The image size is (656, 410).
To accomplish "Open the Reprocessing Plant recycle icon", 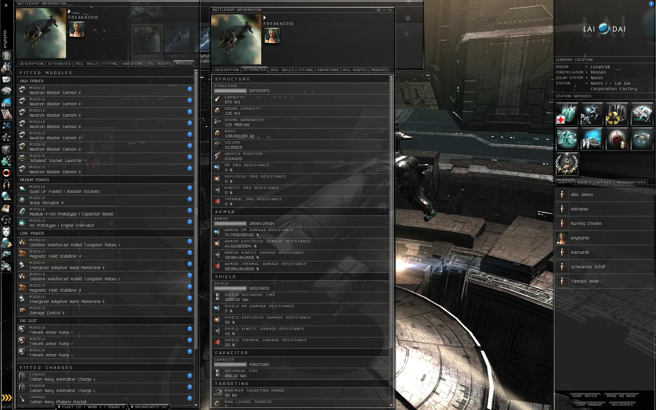I will click(617, 114).
